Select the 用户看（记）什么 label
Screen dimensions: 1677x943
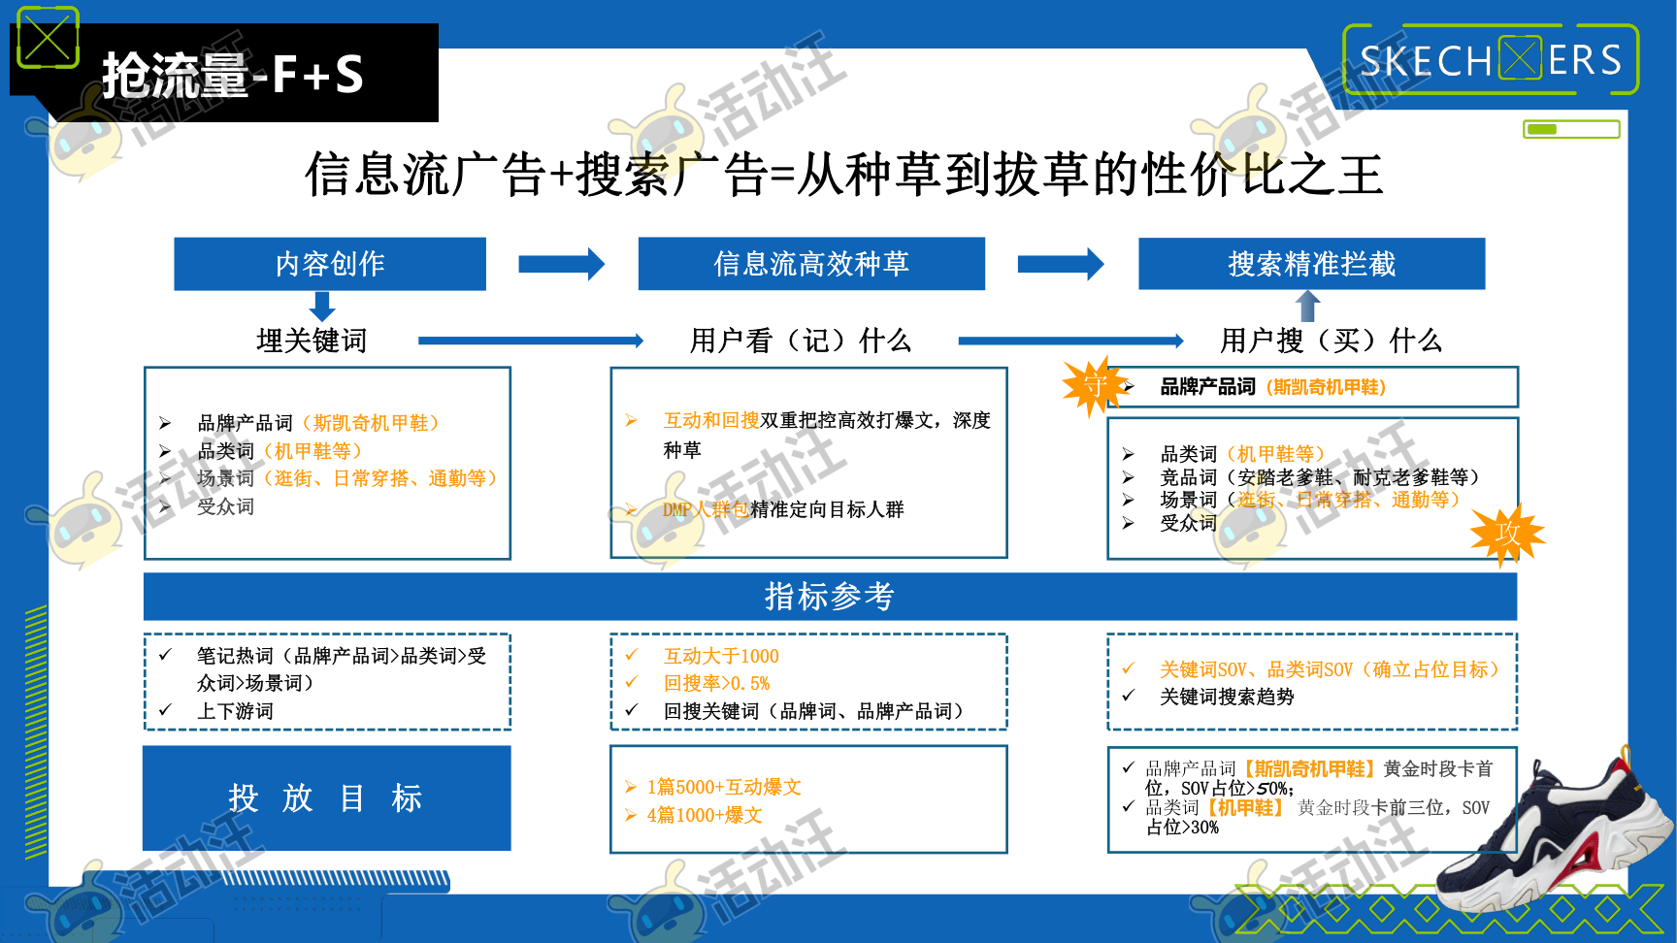pyautogui.click(x=801, y=341)
